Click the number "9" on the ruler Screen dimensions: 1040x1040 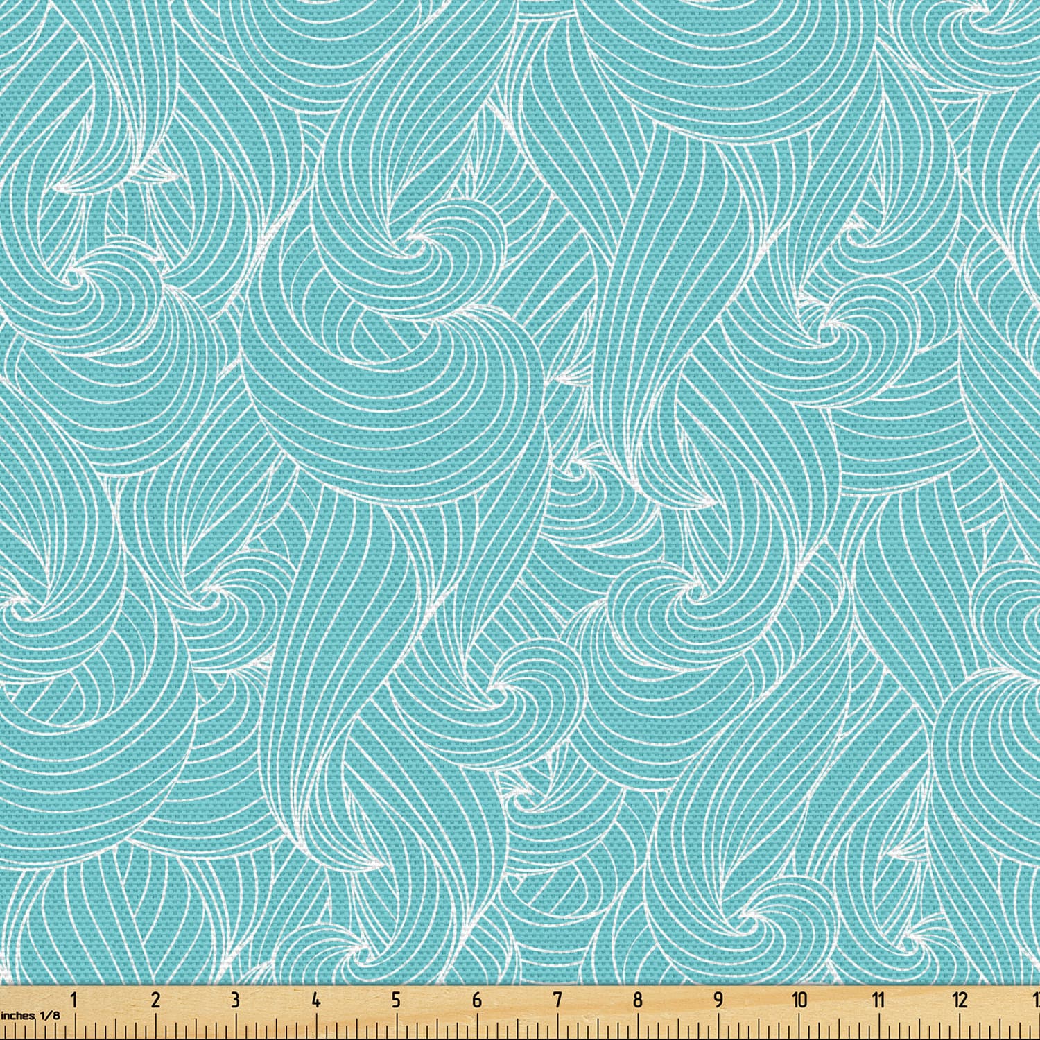point(718,999)
